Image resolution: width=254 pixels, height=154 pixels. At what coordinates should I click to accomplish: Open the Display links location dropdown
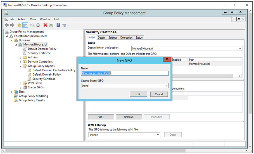point(240,49)
